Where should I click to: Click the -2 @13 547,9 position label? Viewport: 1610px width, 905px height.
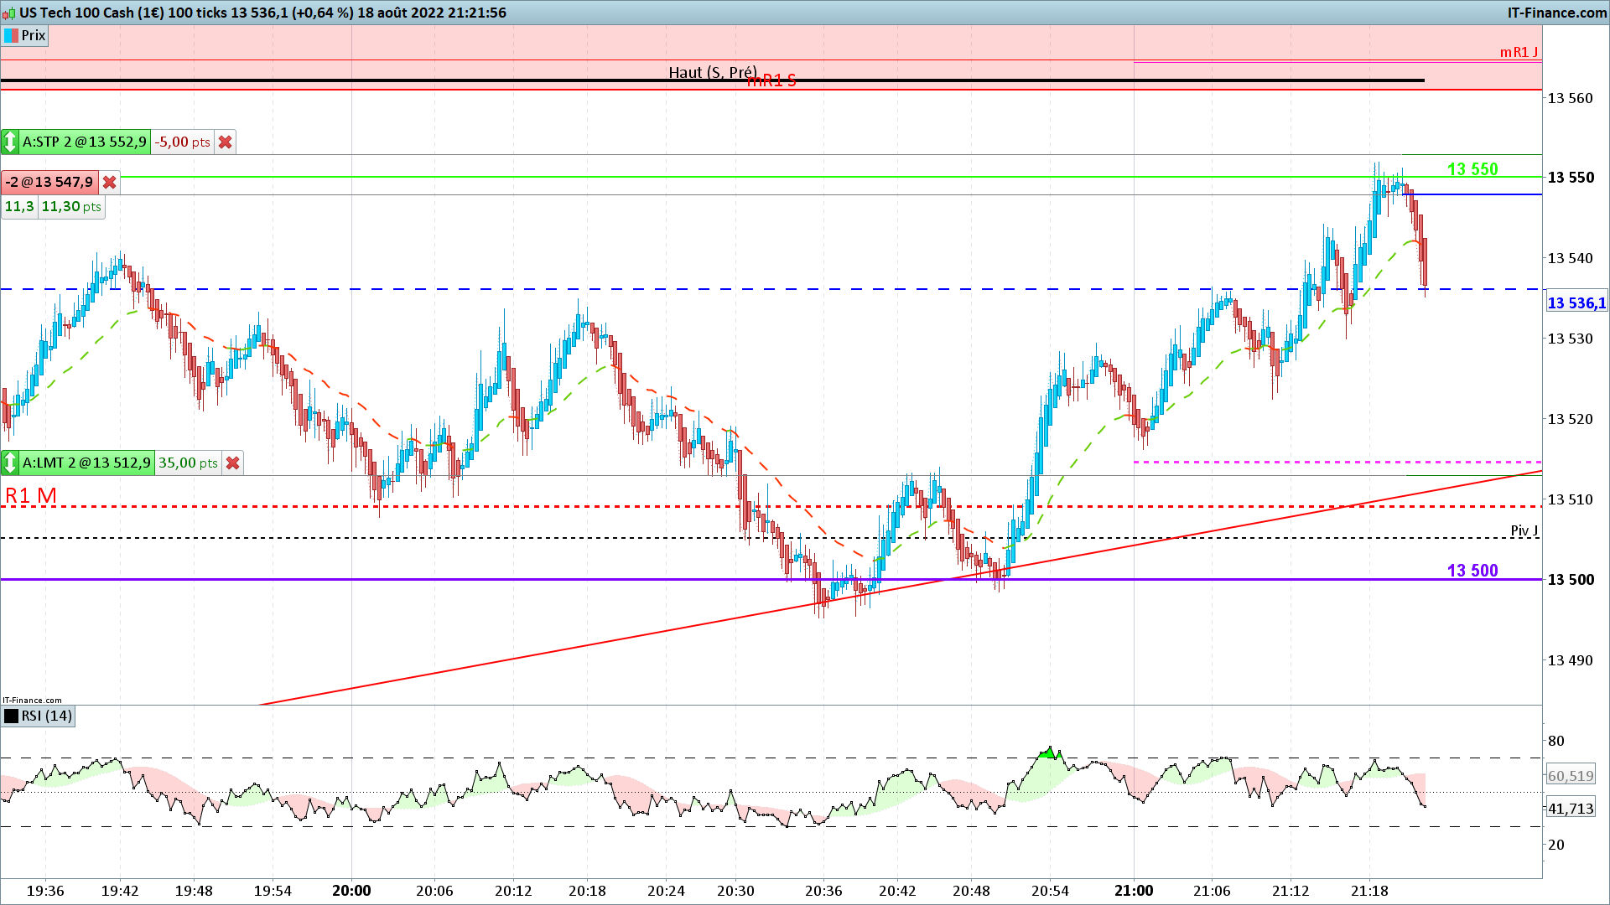click(49, 183)
